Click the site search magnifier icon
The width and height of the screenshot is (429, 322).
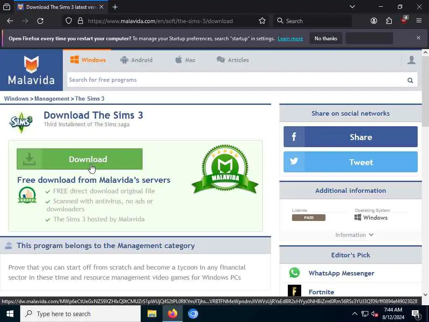pyautogui.click(x=410, y=80)
